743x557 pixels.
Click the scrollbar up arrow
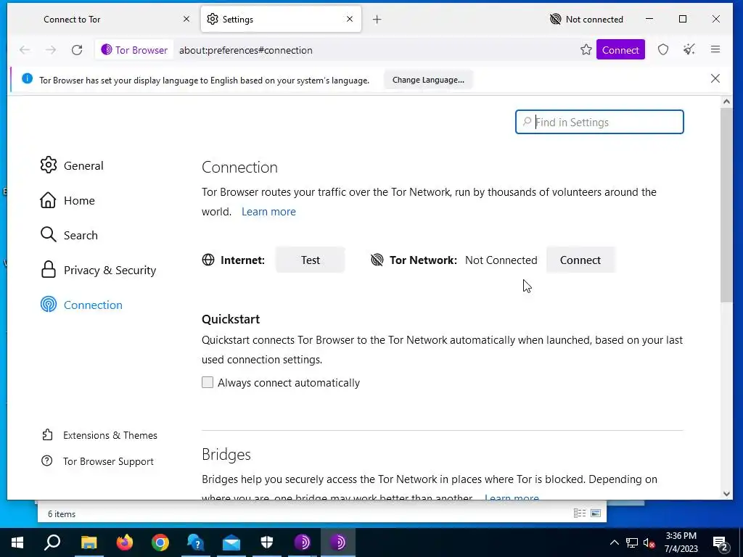726,102
